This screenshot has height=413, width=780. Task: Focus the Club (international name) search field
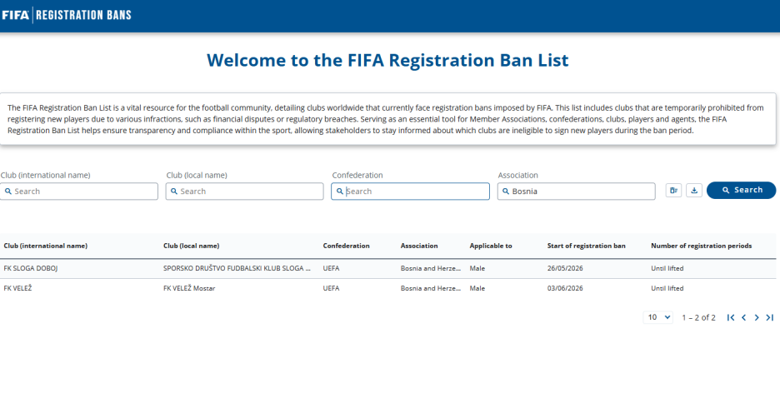78,192
